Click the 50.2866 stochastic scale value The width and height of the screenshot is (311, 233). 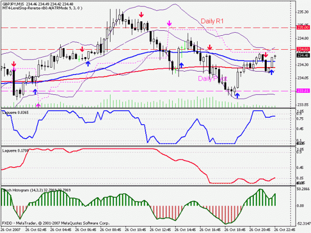click(303, 189)
